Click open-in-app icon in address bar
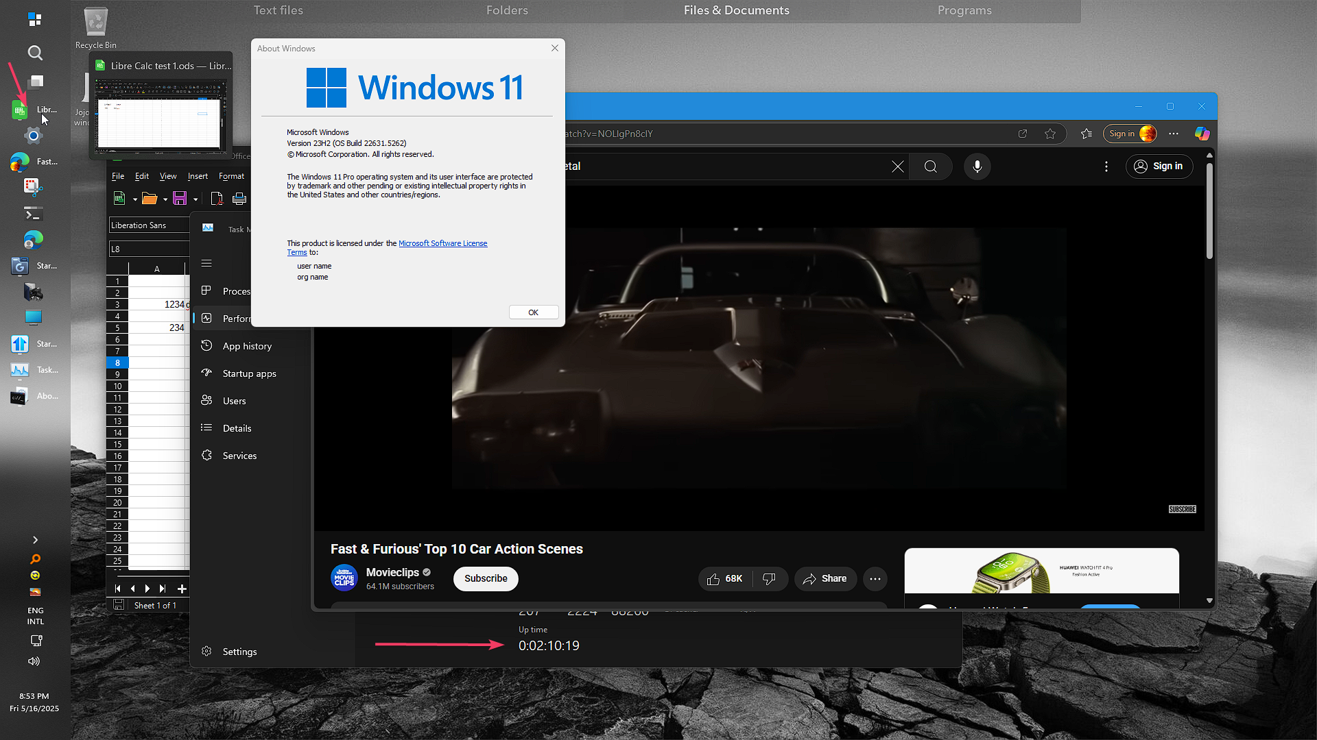Screen dimensions: 1317x740 pyautogui.click(x=1023, y=134)
